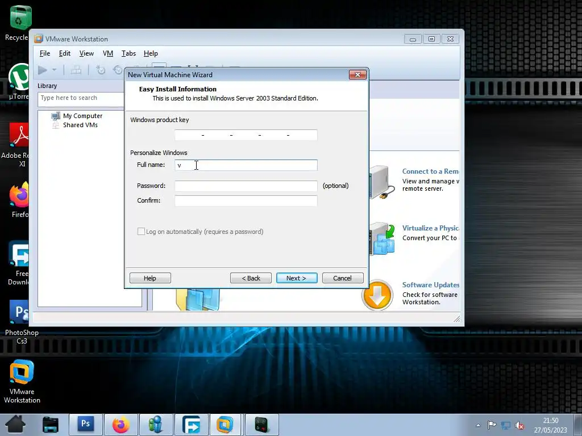
Task: Click the calculator-style taskbar icon
Action: pyautogui.click(x=261, y=425)
